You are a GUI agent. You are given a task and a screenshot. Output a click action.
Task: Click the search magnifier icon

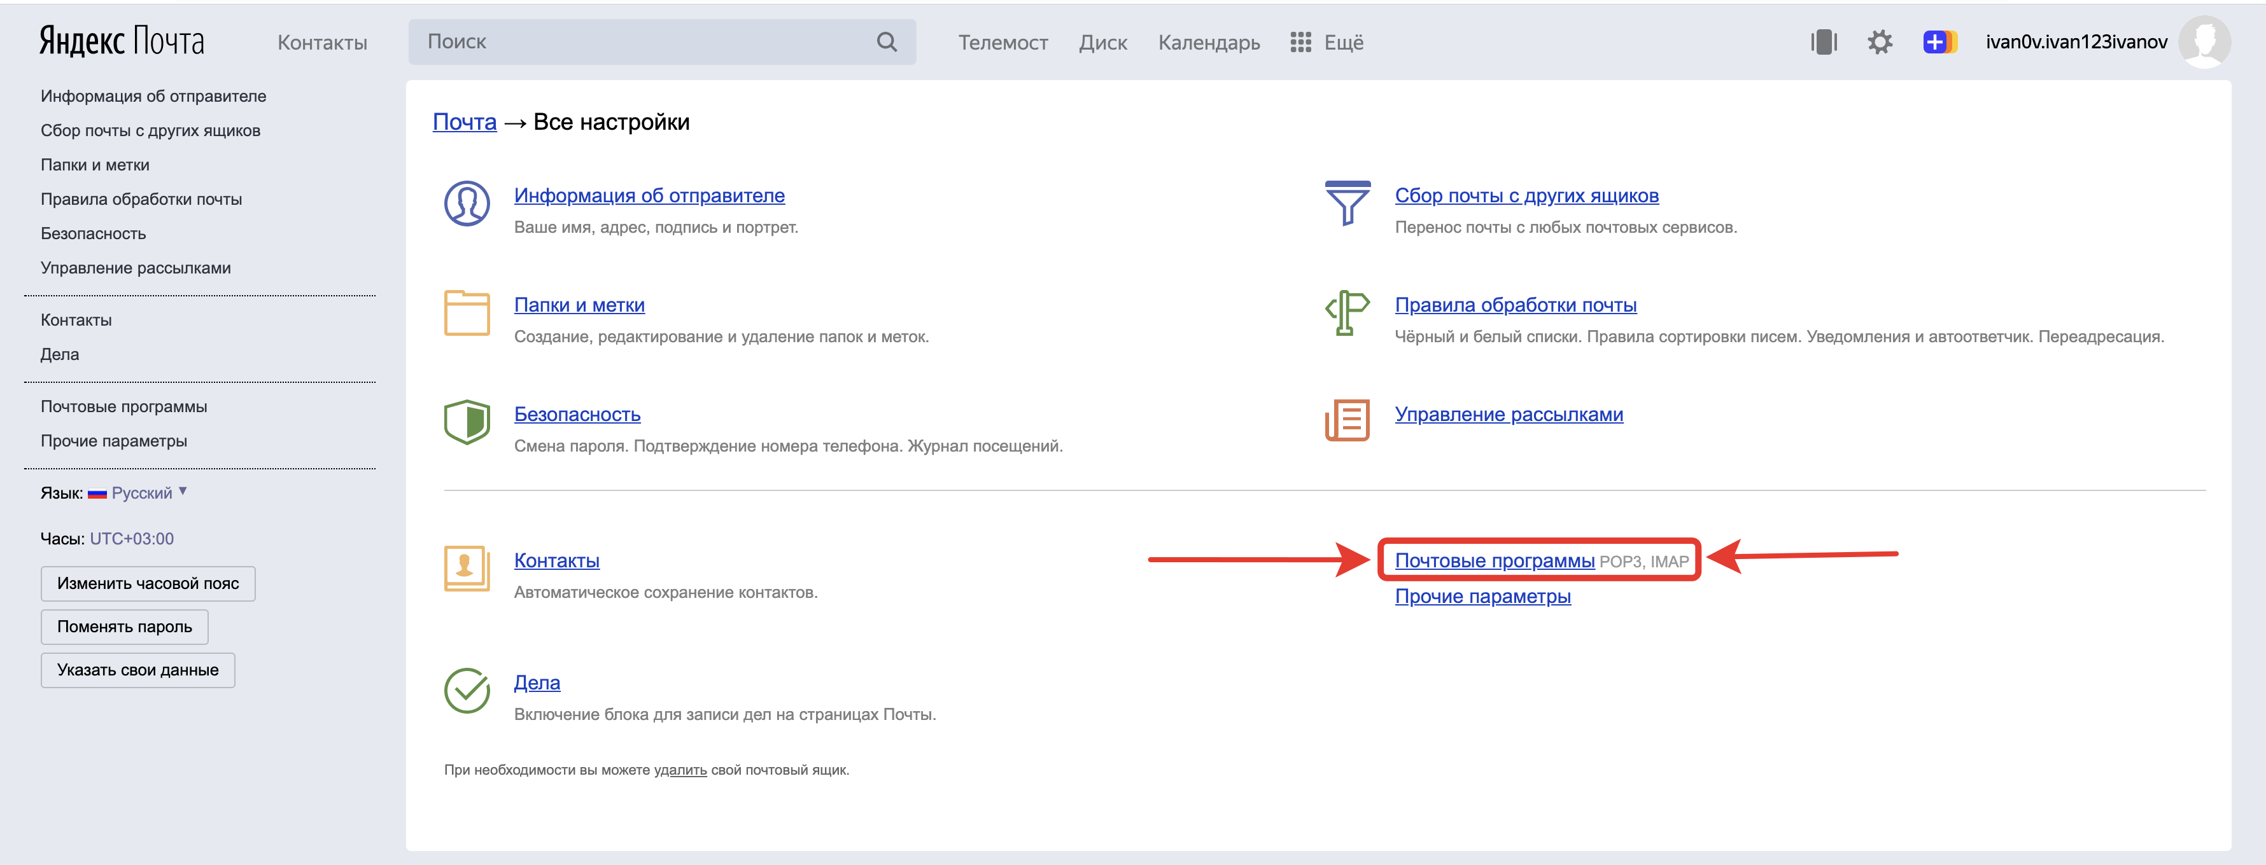pos(887,41)
